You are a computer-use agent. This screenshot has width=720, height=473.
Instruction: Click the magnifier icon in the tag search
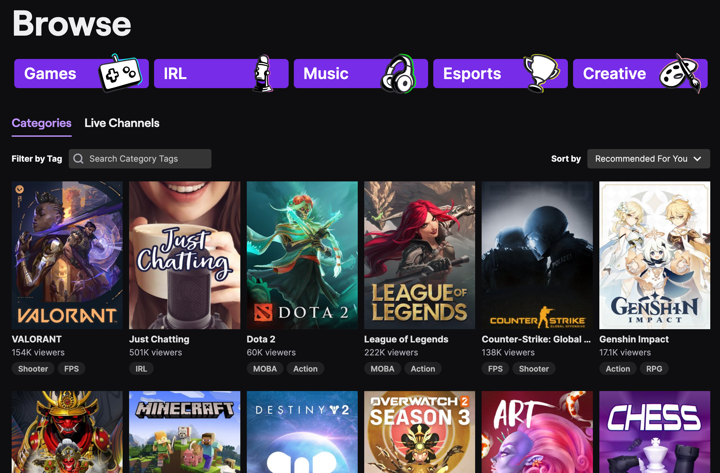point(78,159)
